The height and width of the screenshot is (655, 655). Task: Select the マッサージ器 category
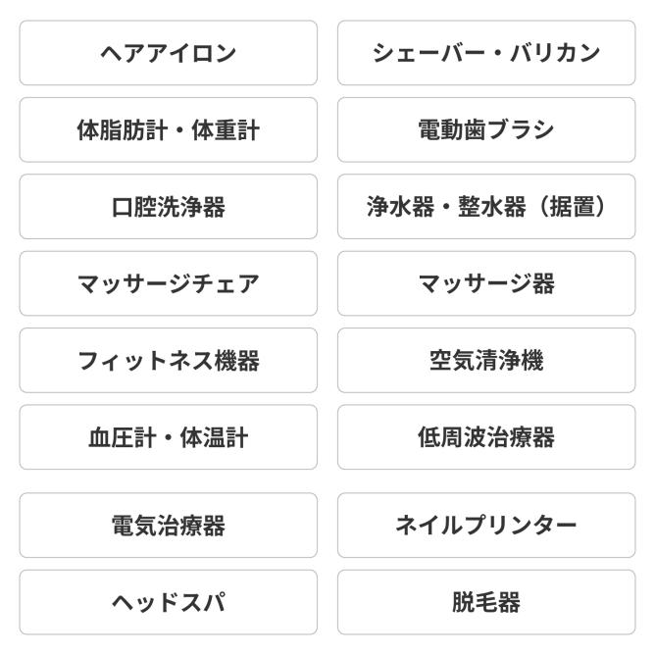[485, 283]
